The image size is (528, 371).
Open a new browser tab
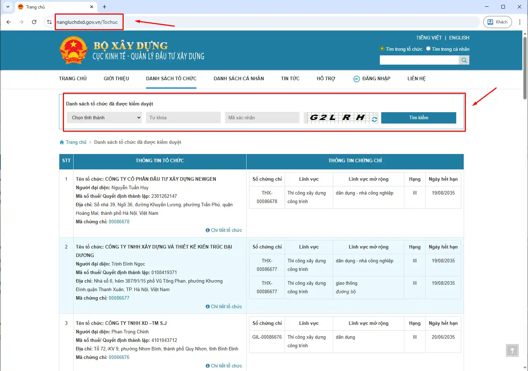coord(104,7)
